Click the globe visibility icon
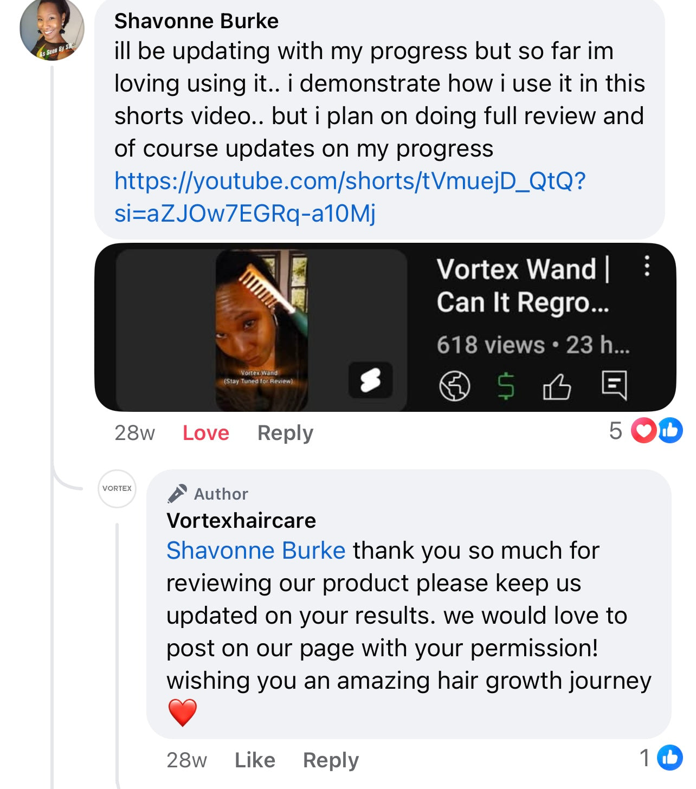 [x=454, y=386]
